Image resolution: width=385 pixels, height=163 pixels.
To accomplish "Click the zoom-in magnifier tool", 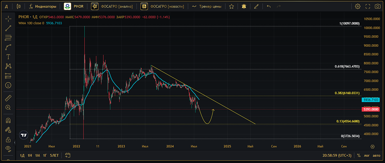I will pyautogui.click(x=8, y=108).
